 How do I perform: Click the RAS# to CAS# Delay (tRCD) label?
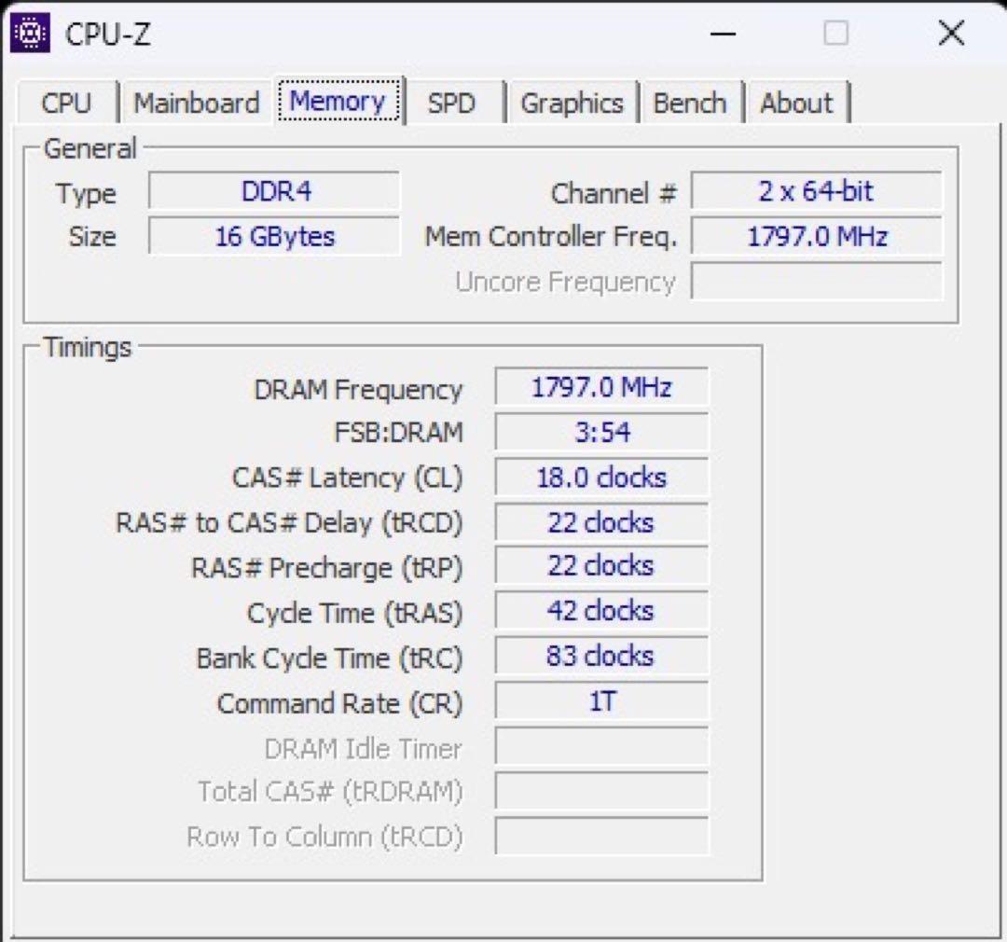[289, 523]
